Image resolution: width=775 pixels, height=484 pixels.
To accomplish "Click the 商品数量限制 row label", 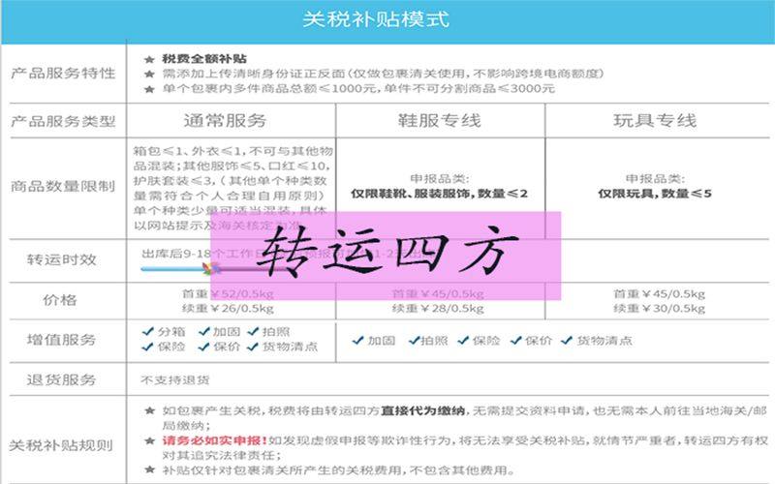I will (x=63, y=186).
